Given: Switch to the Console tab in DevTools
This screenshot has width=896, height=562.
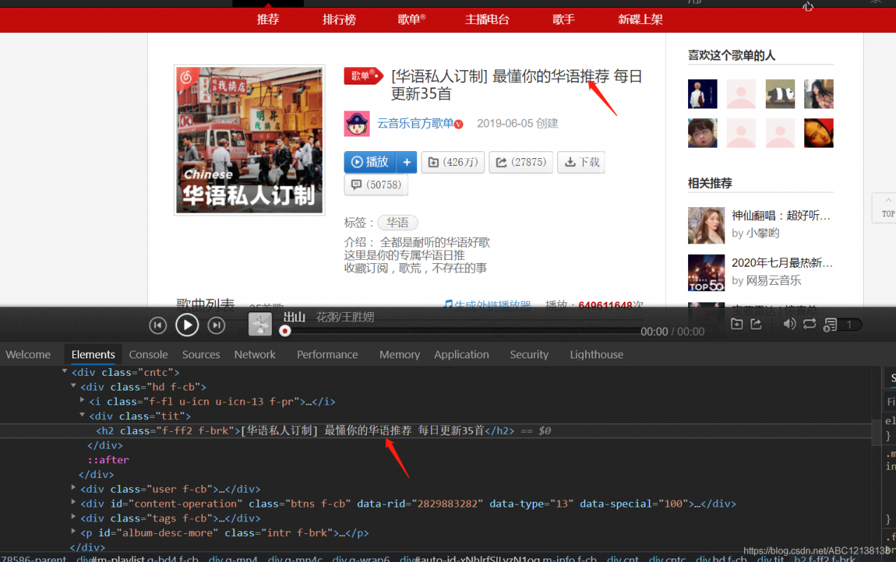Looking at the screenshot, I should tap(148, 354).
